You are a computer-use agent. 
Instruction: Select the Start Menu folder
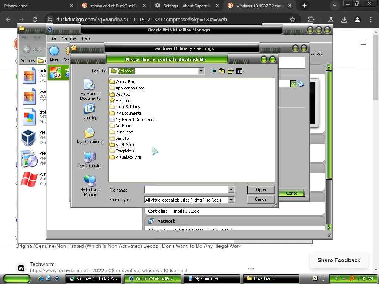(122, 145)
